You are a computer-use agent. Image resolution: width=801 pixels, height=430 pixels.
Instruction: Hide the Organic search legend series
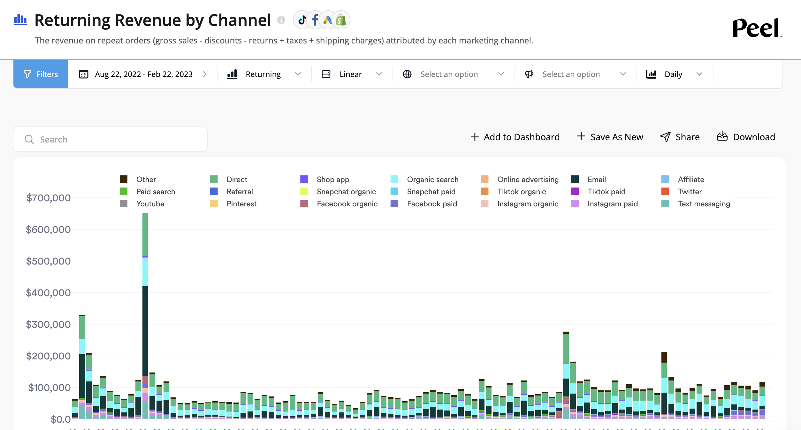432,180
